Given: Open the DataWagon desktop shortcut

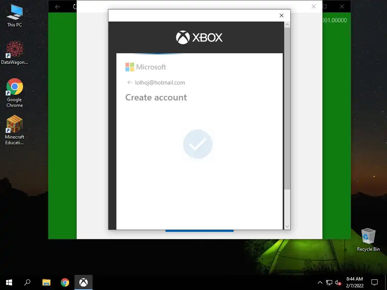Looking at the screenshot, I should tap(15, 53).
